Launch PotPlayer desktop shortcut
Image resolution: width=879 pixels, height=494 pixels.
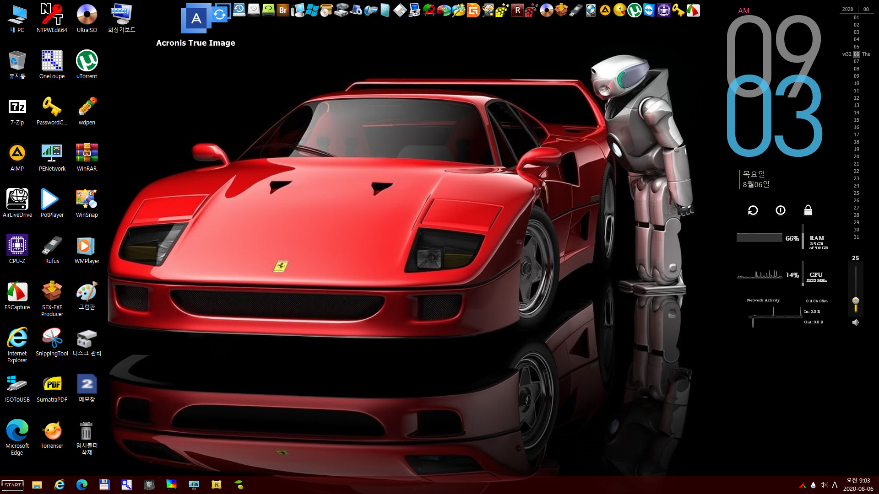[52, 203]
